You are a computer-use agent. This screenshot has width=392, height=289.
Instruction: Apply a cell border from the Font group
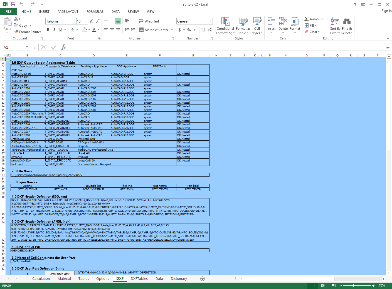coord(72,30)
